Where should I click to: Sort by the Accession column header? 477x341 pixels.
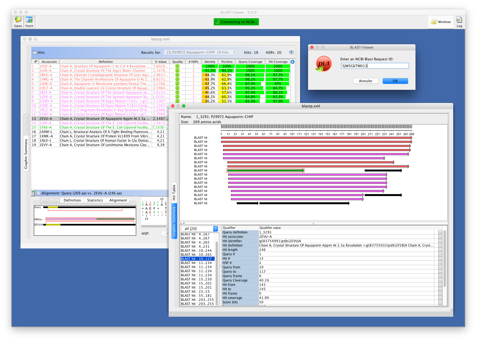coord(49,62)
